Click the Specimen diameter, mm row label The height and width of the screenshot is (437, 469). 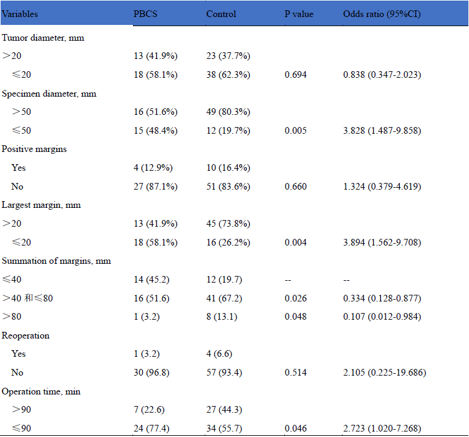(x=49, y=94)
